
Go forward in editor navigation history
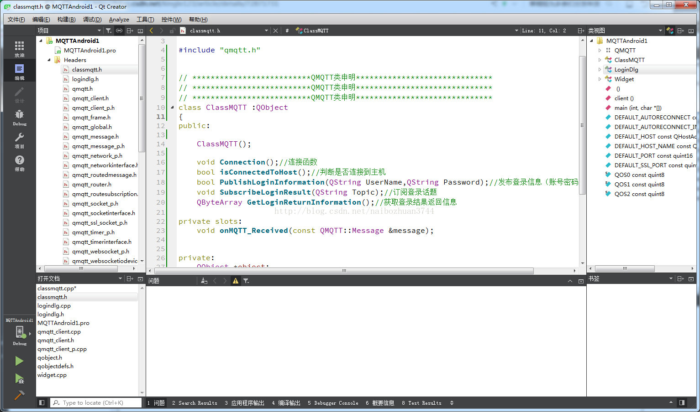click(x=162, y=31)
